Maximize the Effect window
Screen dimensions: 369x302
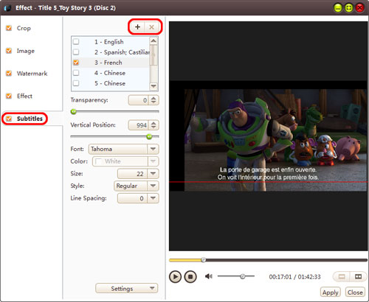(x=348, y=8)
